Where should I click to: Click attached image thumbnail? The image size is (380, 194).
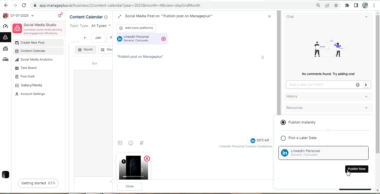tap(134, 167)
